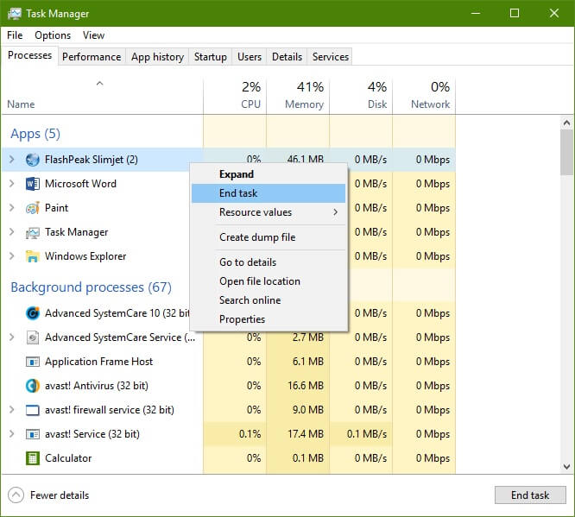Click the Advanced SystemCare 10 icon
Viewport: 575px width, 517px height.
(x=32, y=313)
